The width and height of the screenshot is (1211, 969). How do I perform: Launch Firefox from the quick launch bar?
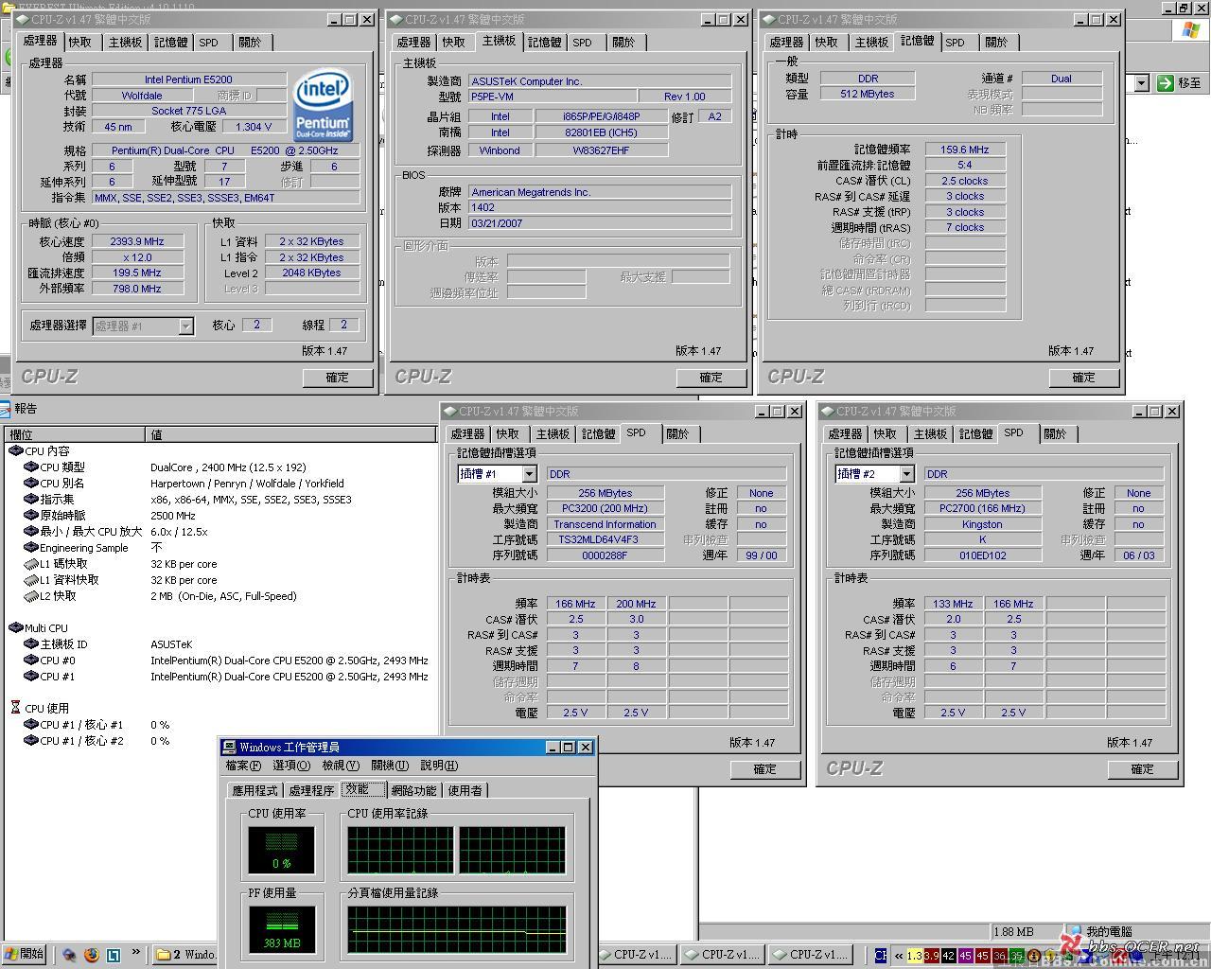91,955
